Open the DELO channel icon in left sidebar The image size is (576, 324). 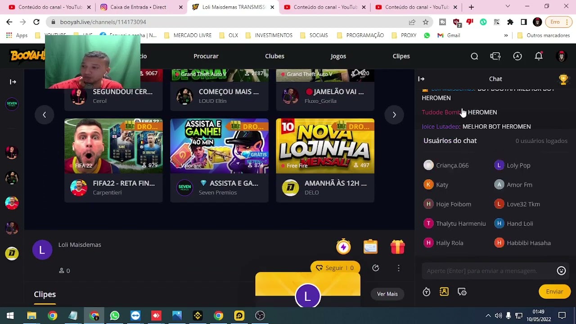click(x=12, y=253)
